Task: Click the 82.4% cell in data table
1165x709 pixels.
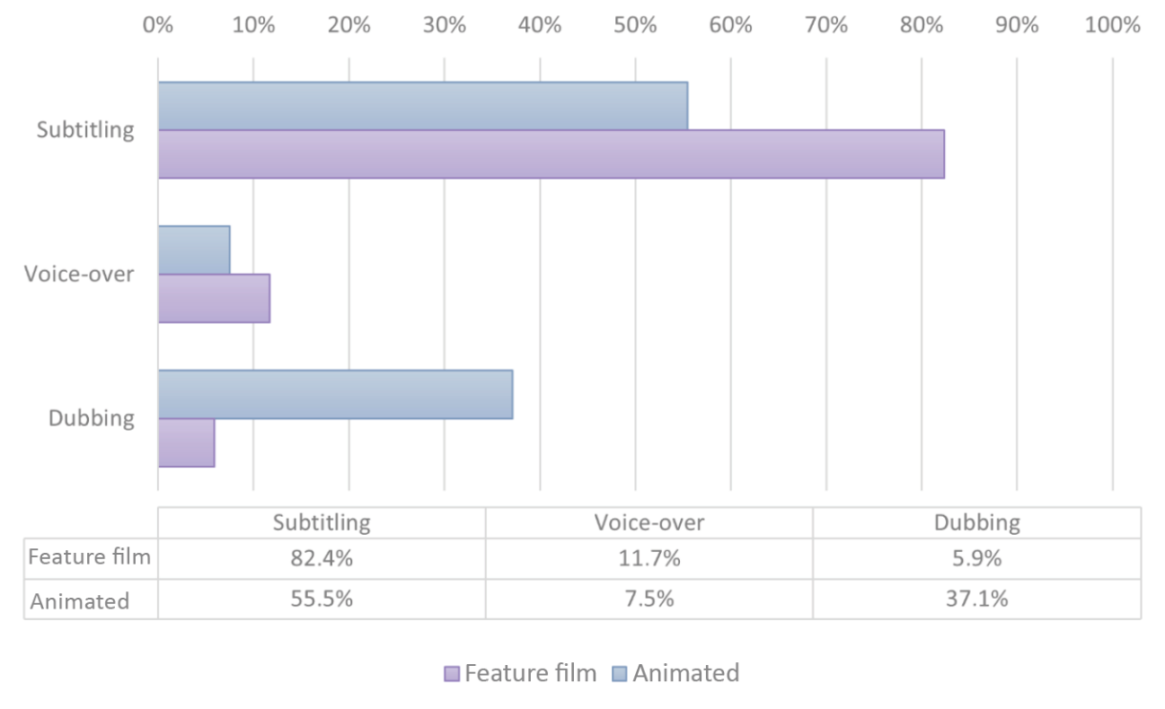Action: pyautogui.click(x=322, y=558)
